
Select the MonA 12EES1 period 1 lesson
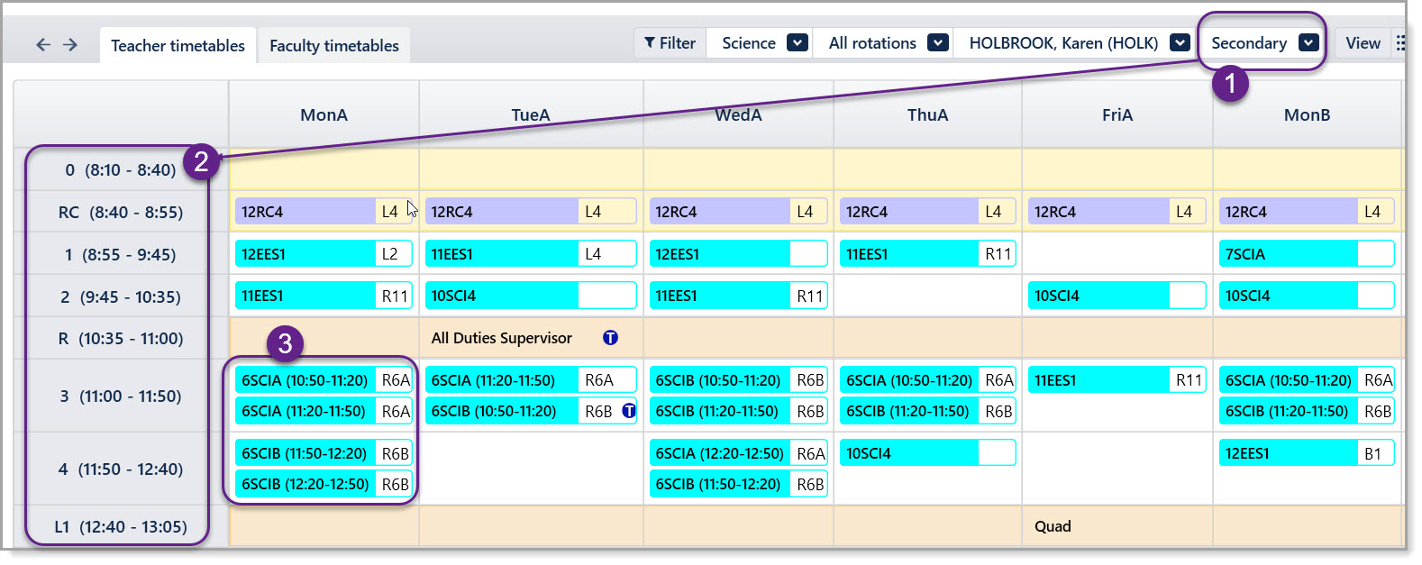point(324,254)
